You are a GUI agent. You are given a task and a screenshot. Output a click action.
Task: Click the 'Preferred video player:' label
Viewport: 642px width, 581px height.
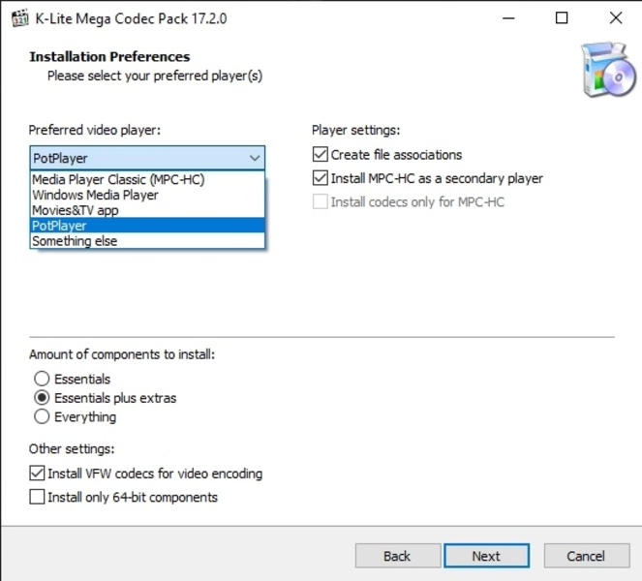(95, 130)
